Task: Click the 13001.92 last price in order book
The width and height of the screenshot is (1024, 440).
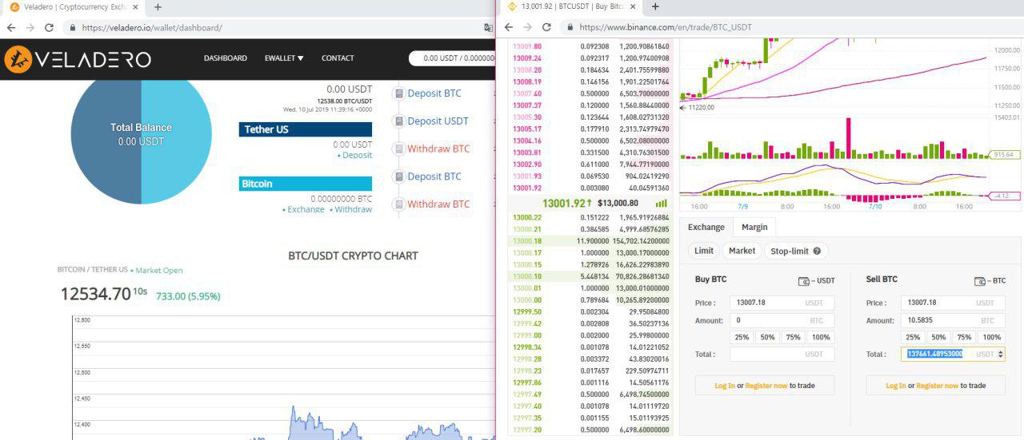Action: pyautogui.click(x=565, y=203)
